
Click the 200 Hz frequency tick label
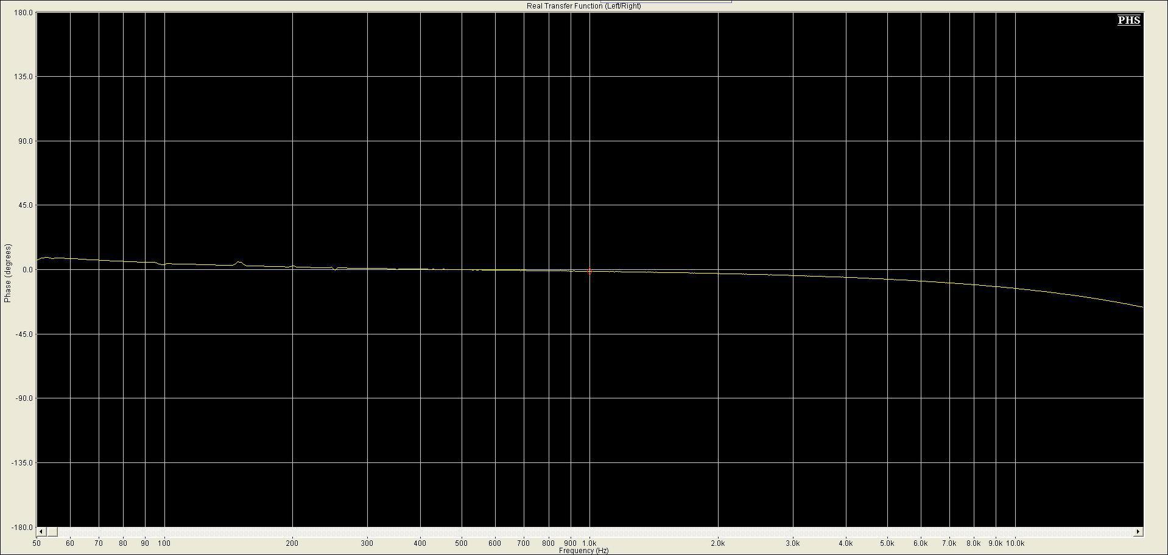tap(292, 543)
